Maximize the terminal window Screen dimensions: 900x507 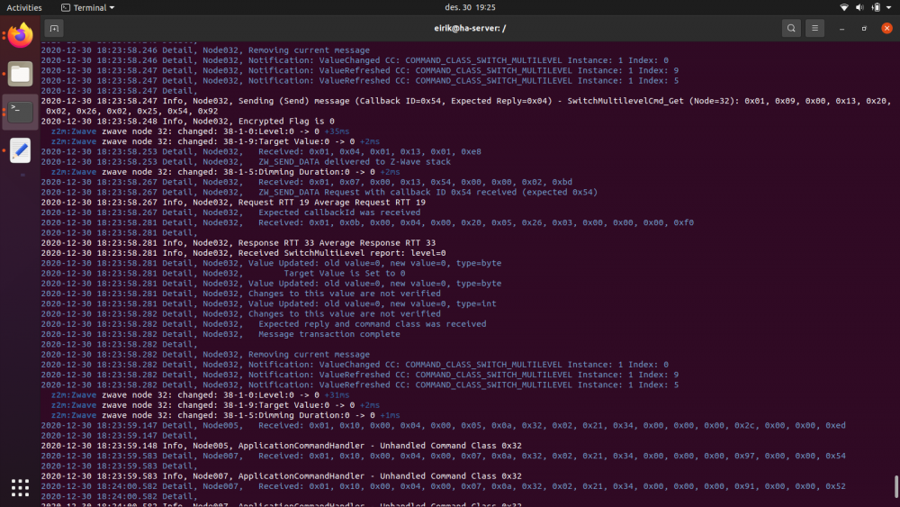point(864,28)
